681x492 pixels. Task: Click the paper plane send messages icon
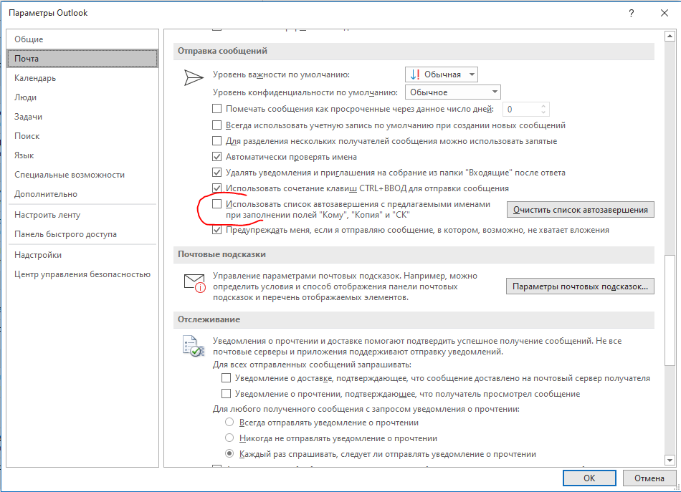(194, 77)
